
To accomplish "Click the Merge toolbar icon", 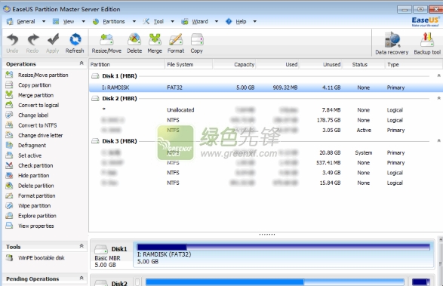I will pos(155,43).
